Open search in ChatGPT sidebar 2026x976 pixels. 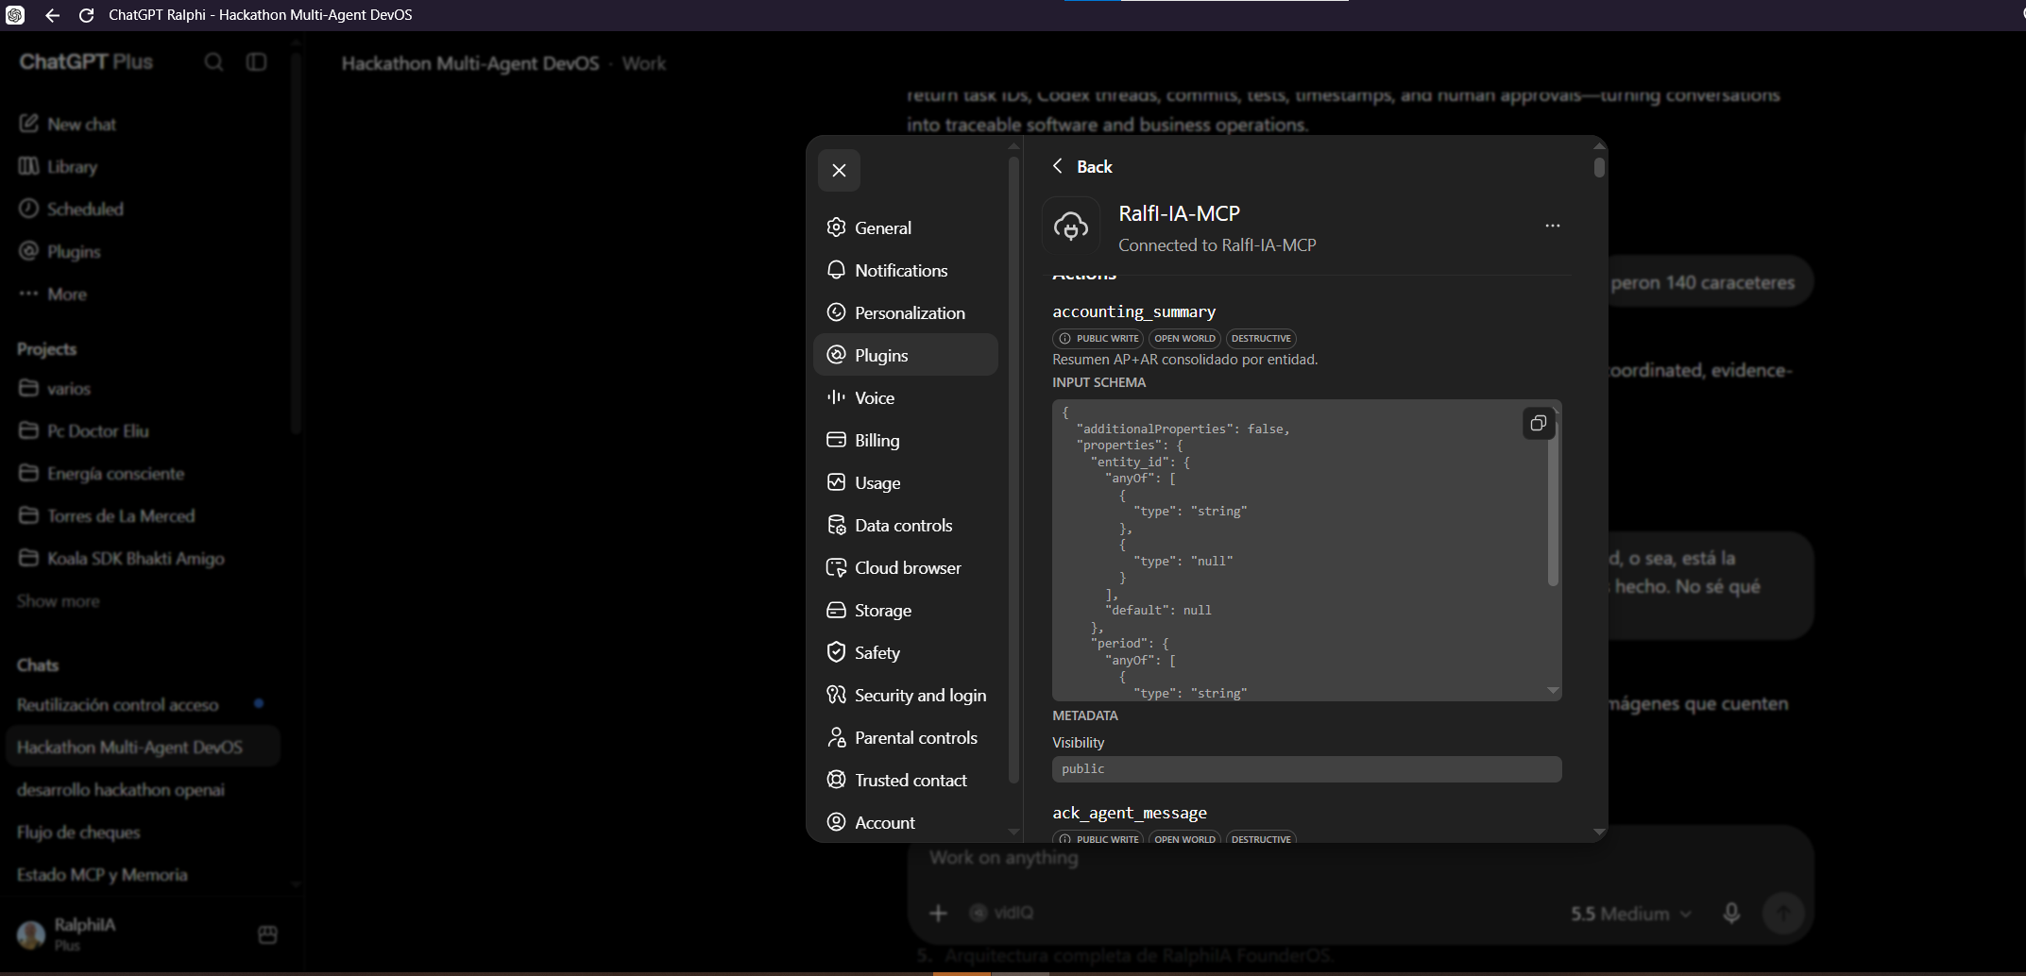point(214,62)
